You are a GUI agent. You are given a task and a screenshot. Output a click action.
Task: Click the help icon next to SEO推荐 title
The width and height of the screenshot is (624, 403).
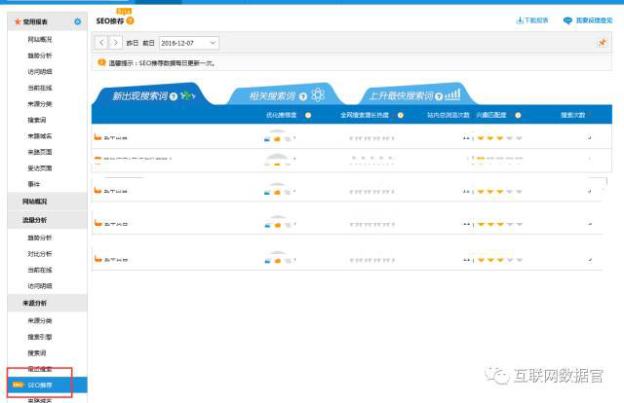(x=131, y=20)
